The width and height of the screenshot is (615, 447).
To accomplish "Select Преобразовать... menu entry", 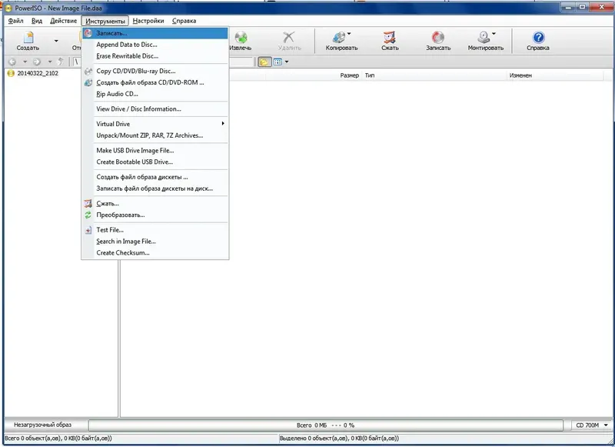I will [155, 215].
